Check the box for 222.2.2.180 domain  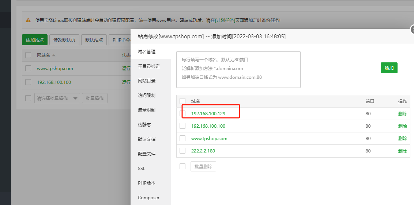[x=182, y=151]
